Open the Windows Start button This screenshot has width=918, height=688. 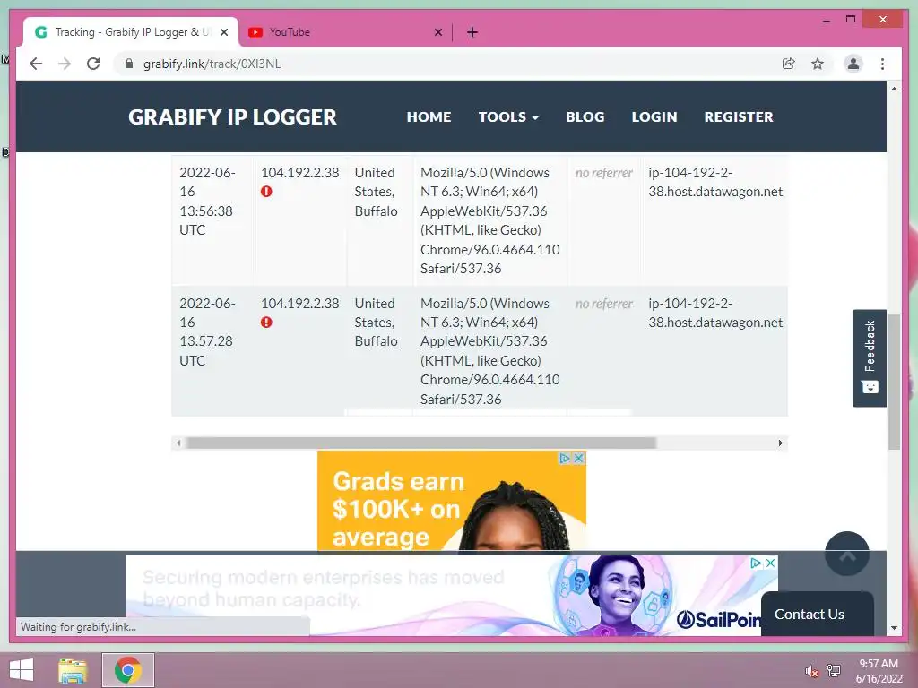pyautogui.click(x=22, y=670)
